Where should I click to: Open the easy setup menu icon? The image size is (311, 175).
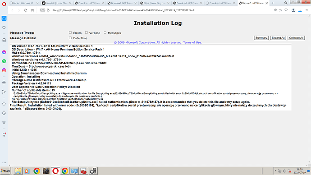click(307, 10)
